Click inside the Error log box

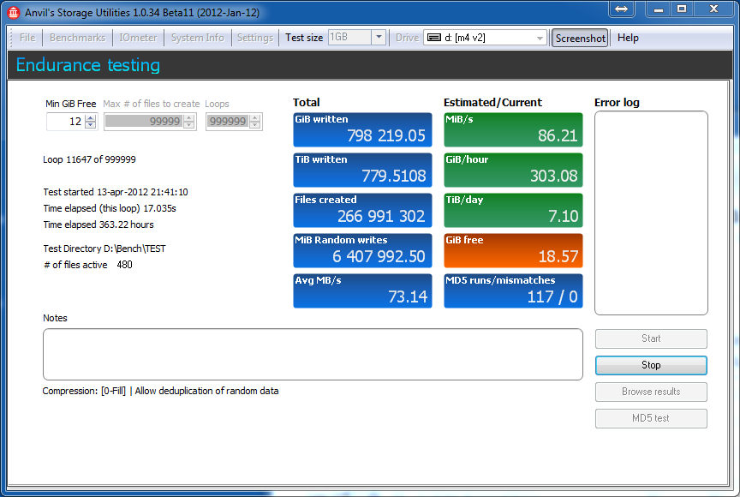click(x=651, y=213)
